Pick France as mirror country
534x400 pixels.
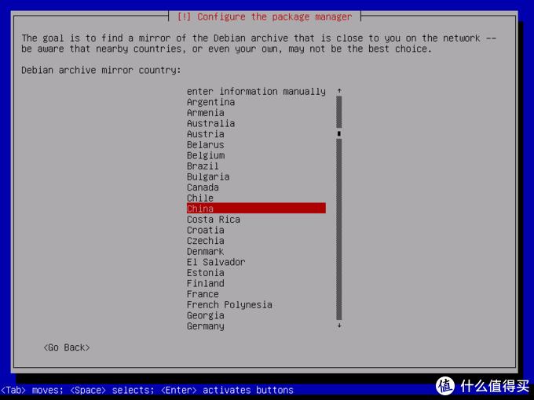click(x=203, y=294)
